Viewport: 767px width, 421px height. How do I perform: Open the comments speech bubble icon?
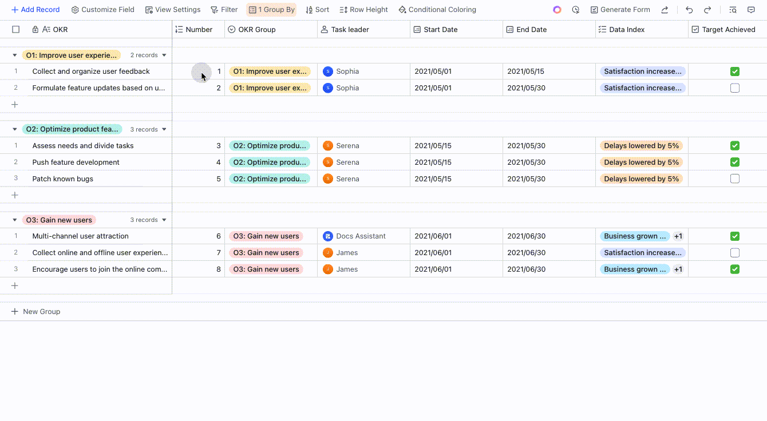[751, 10]
